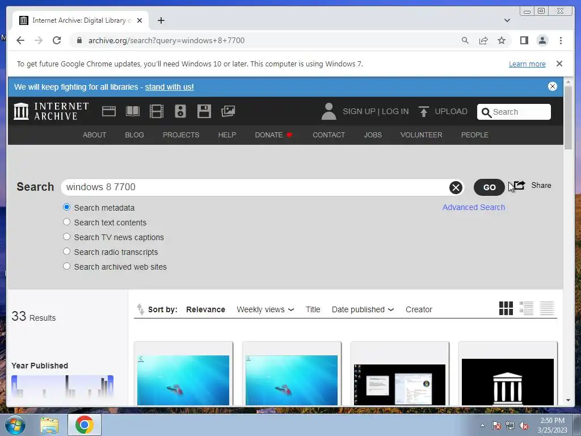Select Search archived web sites option
This screenshot has width=581, height=436.
point(67,266)
